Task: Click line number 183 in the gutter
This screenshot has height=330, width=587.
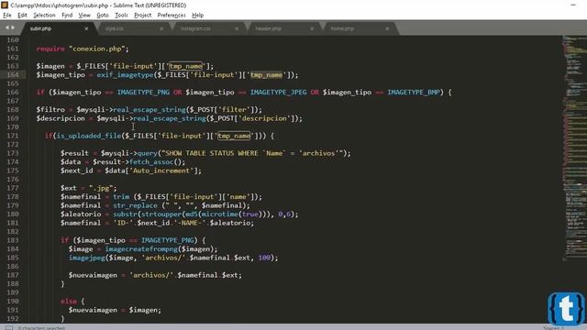Action: 13,240
